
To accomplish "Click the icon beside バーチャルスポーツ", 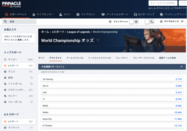I will pyautogui.click(x=103, y=15).
